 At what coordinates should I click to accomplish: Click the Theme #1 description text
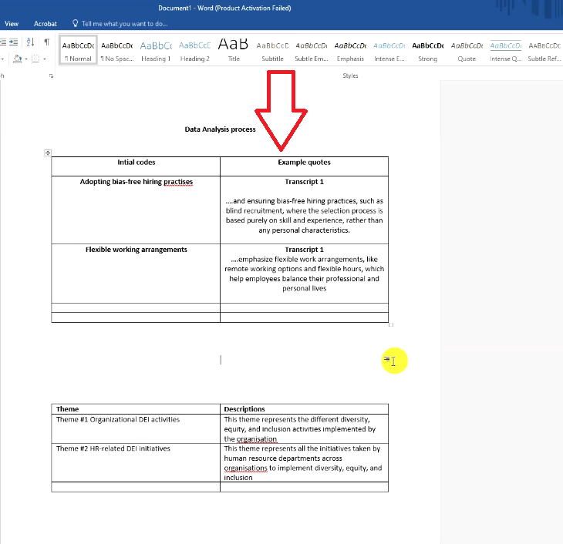tap(300, 429)
